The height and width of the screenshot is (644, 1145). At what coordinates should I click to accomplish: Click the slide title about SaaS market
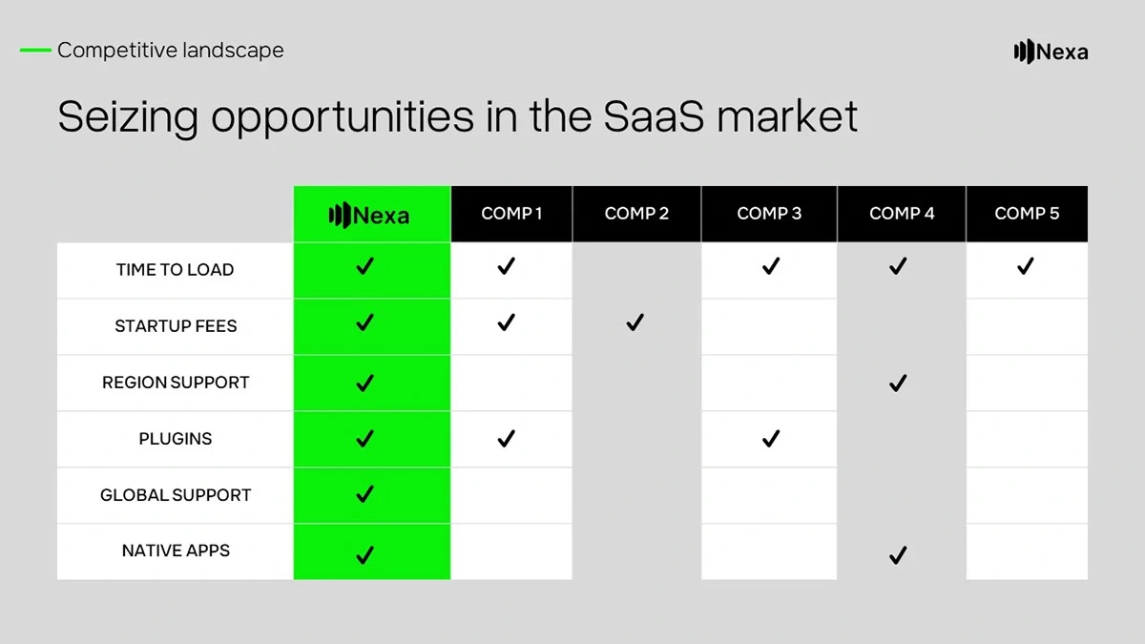[458, 117]
